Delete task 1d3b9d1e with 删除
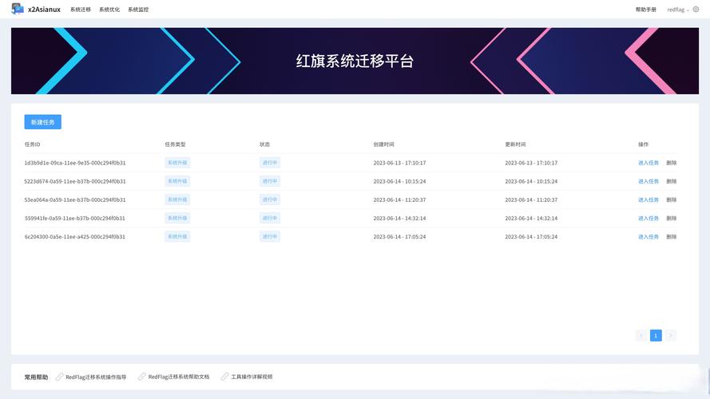Viewport: 710px width, 399px height. [x=672, y=163]
